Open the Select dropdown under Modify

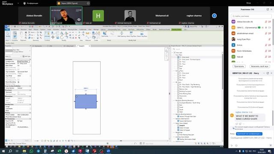pos(8,40)
